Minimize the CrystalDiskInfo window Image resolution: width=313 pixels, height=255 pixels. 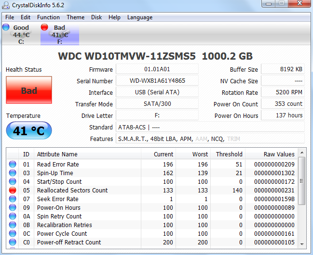tap(269, 3)
